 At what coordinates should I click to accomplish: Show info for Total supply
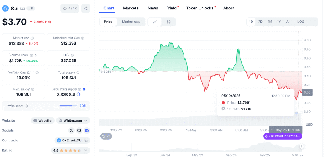point(78,73)
